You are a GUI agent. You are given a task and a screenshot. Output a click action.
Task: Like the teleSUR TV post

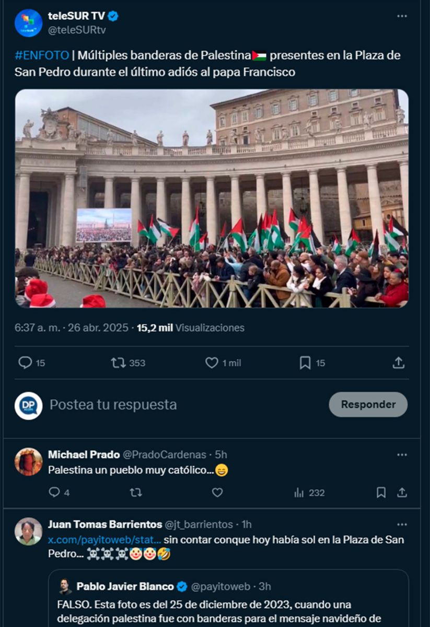click(212, 363)
